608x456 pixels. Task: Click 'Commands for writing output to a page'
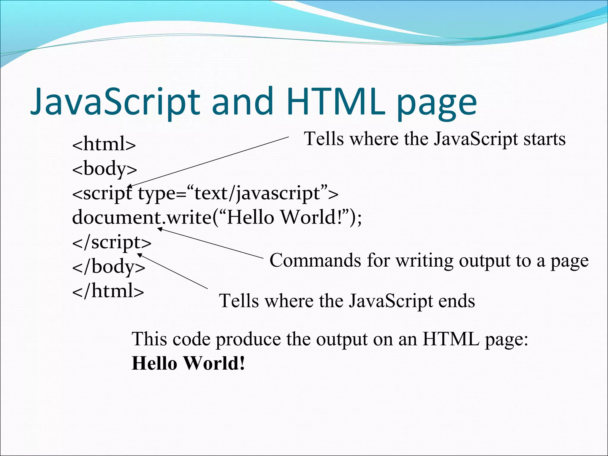pyautogui.click(x=429, y=261)
